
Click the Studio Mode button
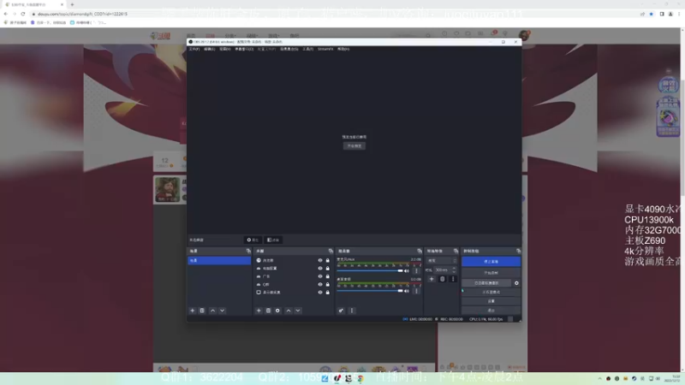(491, 292)
